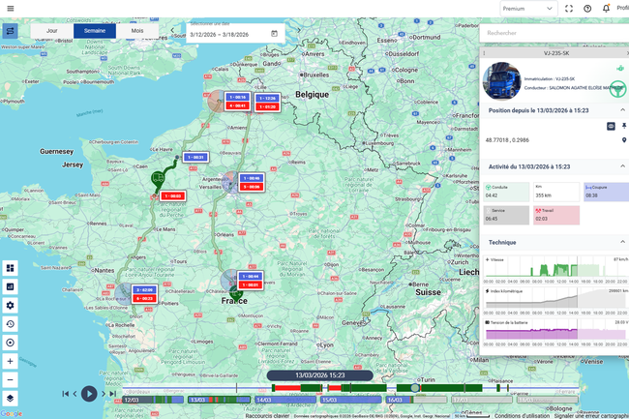Open the VJ-235-SK panel options dots
This screenshot has width=629, height=419.
484,53
